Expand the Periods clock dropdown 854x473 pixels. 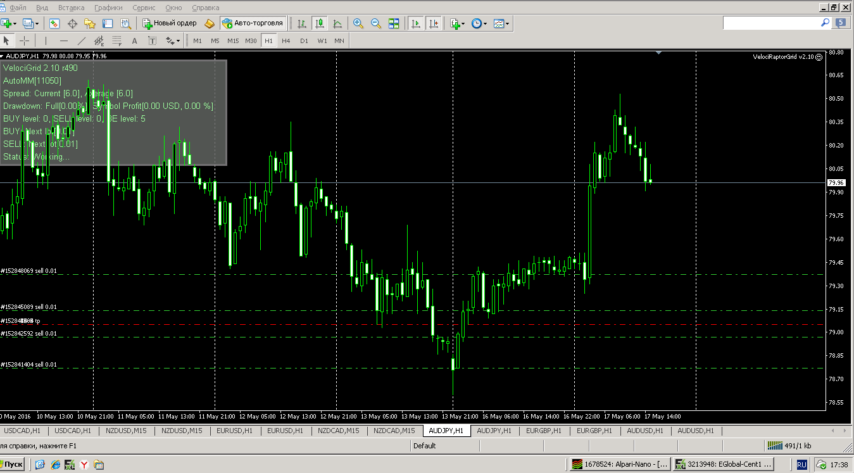coord(485,23)
